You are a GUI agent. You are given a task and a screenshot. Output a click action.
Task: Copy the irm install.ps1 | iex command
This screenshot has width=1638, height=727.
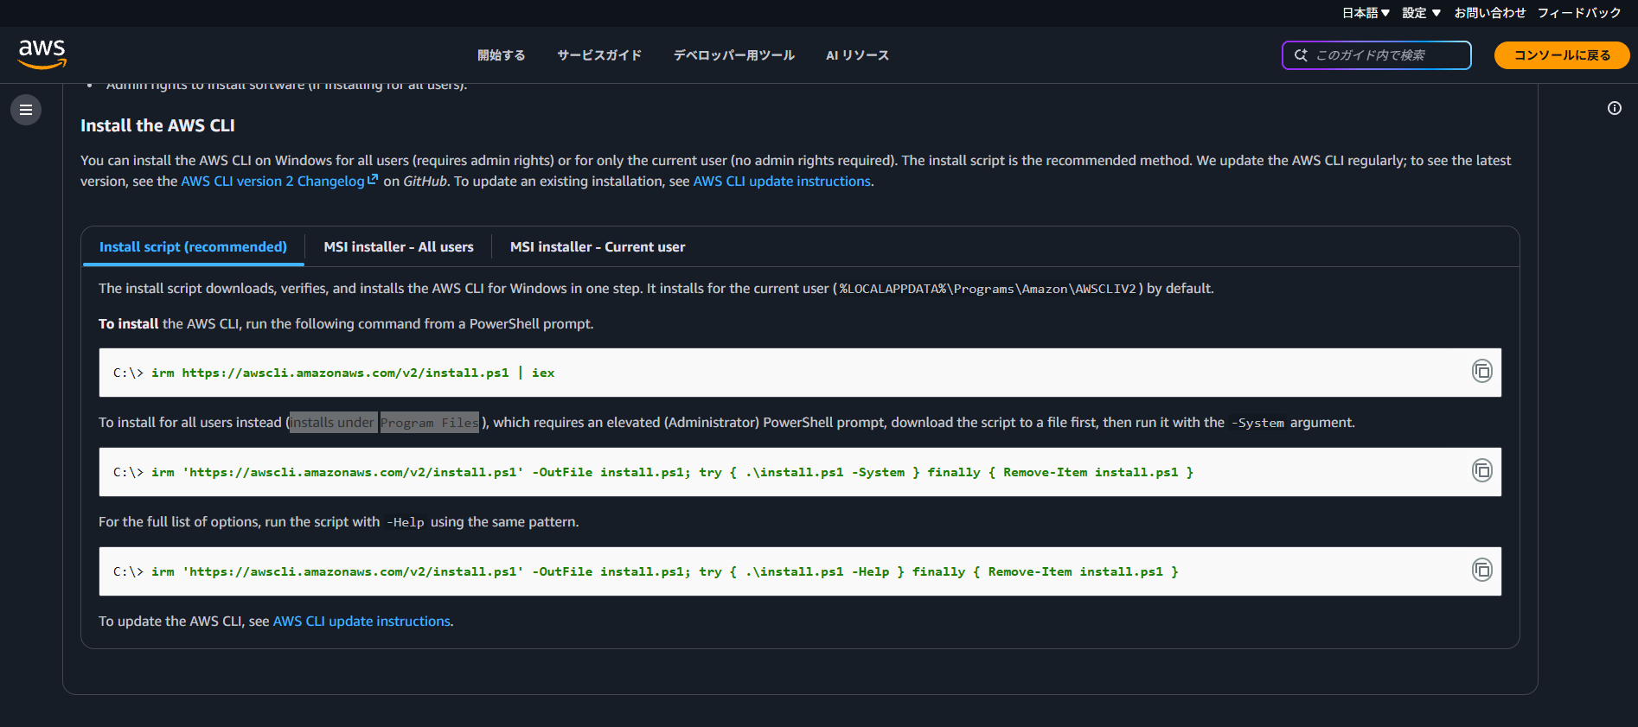1482,371
